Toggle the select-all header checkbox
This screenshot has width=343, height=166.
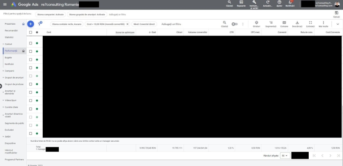click(30, 32)
